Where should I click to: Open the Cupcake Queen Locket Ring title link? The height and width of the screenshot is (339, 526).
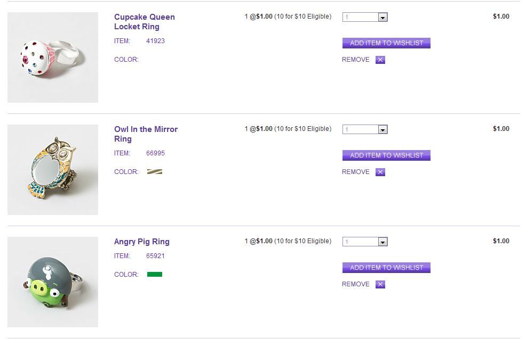(144, 22)
